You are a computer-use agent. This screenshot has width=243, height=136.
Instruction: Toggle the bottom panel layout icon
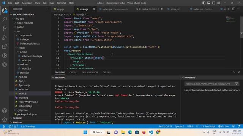pos(209,3)
